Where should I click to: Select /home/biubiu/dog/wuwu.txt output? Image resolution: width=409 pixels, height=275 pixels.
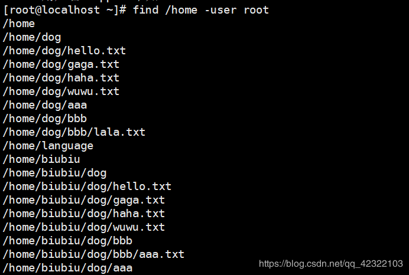point(84,227)
